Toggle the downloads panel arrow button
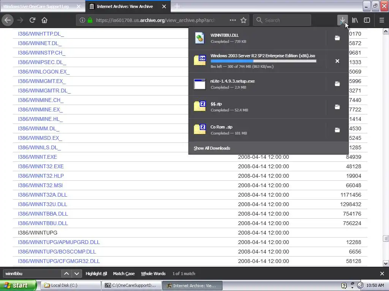The width and height of the screenshot is (389, 291). (342, 20)
